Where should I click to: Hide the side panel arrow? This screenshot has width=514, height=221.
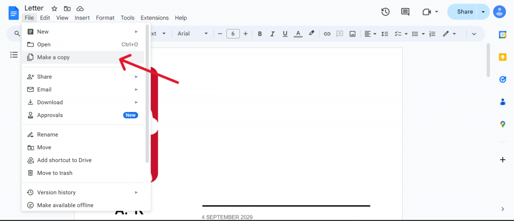pyautogui.click(x=502, y=209)
